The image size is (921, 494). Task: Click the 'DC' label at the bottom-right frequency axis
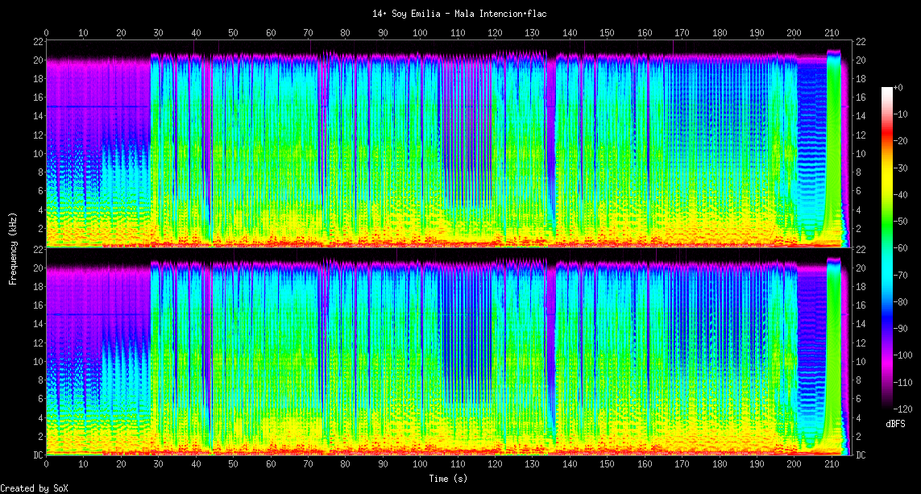point(861,455)
